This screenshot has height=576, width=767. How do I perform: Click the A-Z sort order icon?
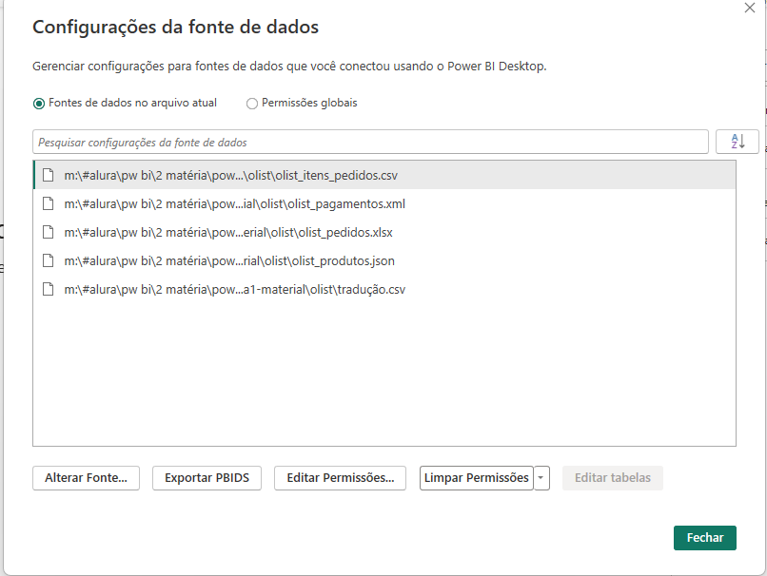pyautogui.click(x=737, y=142)
